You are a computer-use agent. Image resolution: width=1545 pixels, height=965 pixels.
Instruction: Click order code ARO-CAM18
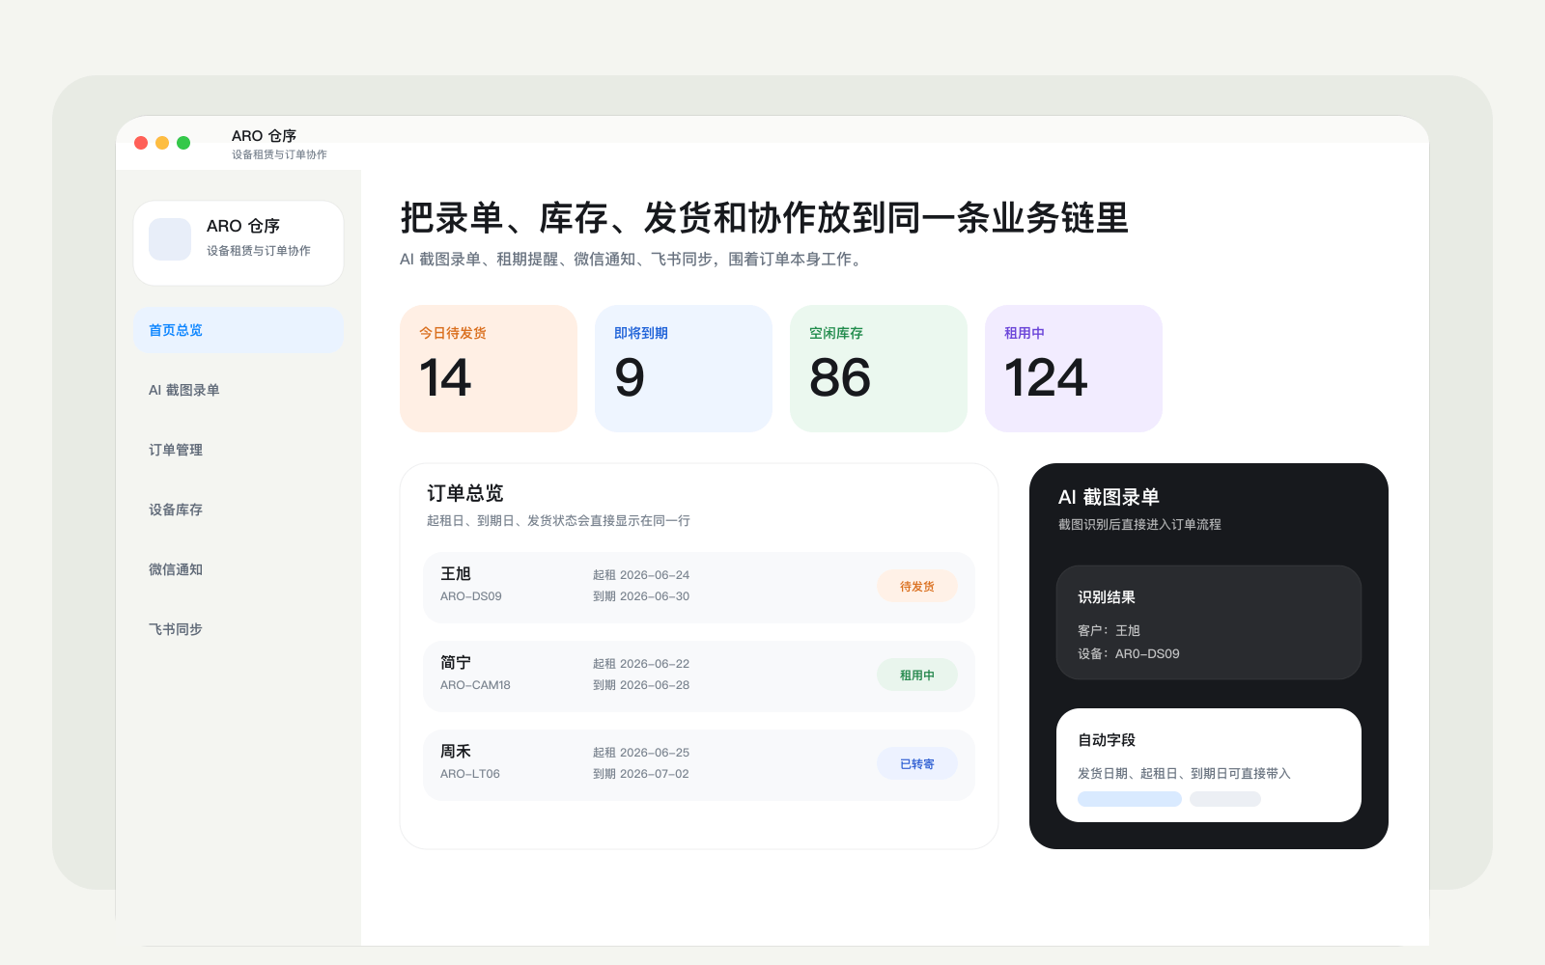(475, 685)
